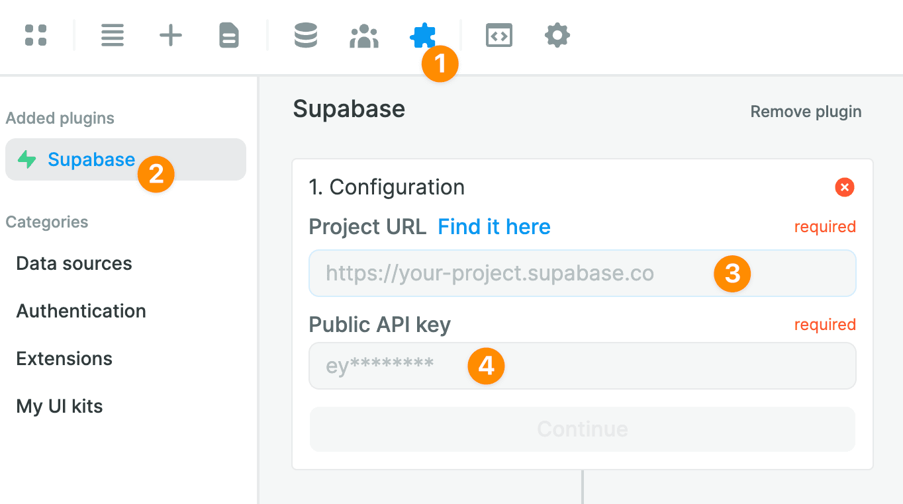Screen dimensions: 903x504
Task: Click the 1. Configuration heading
Action: (x=387, y=187)
